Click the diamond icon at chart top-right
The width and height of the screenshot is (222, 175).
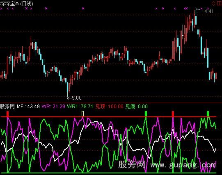point(213,3)
